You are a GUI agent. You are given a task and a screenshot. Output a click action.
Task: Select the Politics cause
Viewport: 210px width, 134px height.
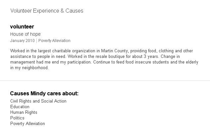click(17, 118)
